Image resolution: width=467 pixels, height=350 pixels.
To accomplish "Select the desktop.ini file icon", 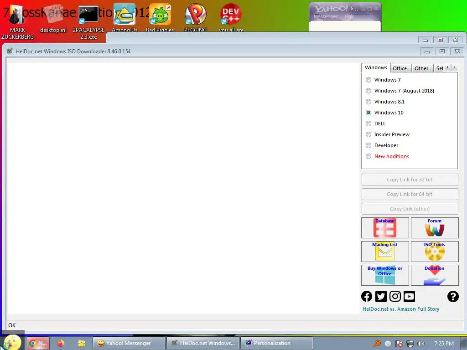I will point(53,19).
